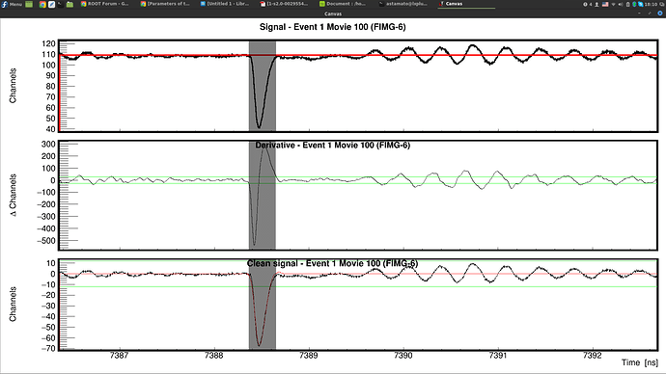Select the Canvas window taskbar entry
Image resolution: width=666 pixels, height=374 pixels.
(466, 4)
